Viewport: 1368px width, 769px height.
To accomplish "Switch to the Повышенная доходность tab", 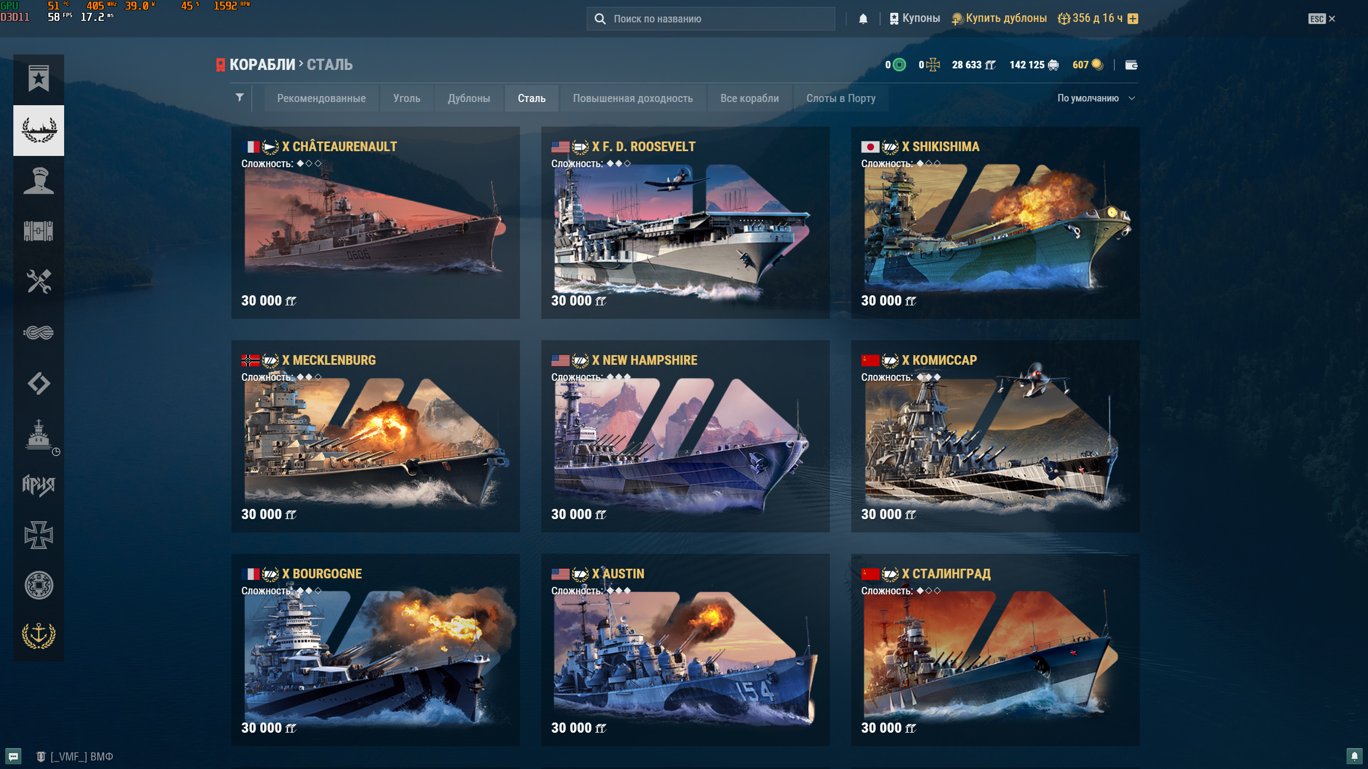I will 633,98.
